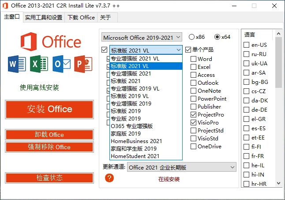Viewport: 285px width, 200px height.
Task: Switch to the 下载 Office tab
Action: coord(81,18)
